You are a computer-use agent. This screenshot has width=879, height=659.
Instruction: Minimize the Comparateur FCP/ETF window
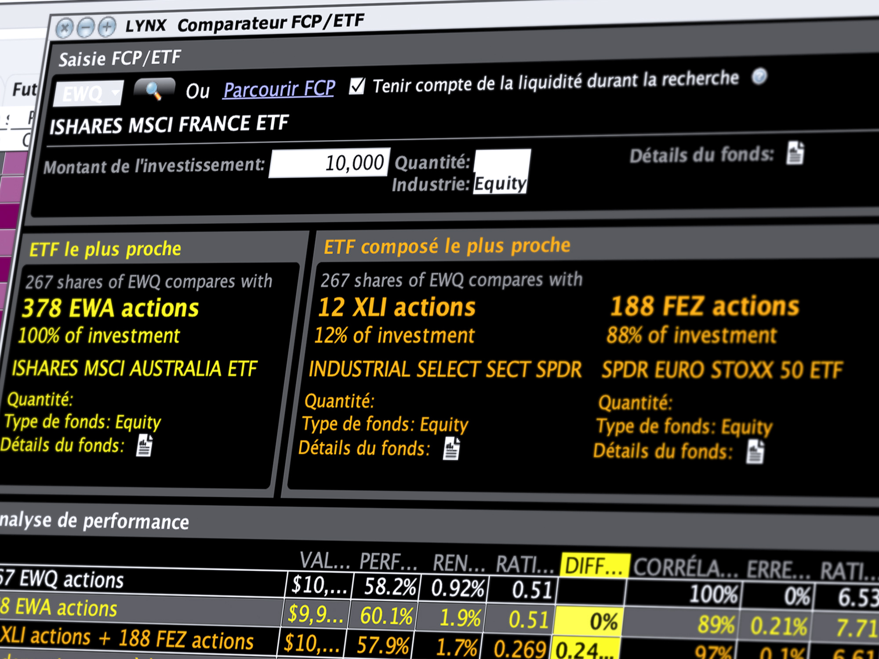pyautogui.click(x=86, y=28)
